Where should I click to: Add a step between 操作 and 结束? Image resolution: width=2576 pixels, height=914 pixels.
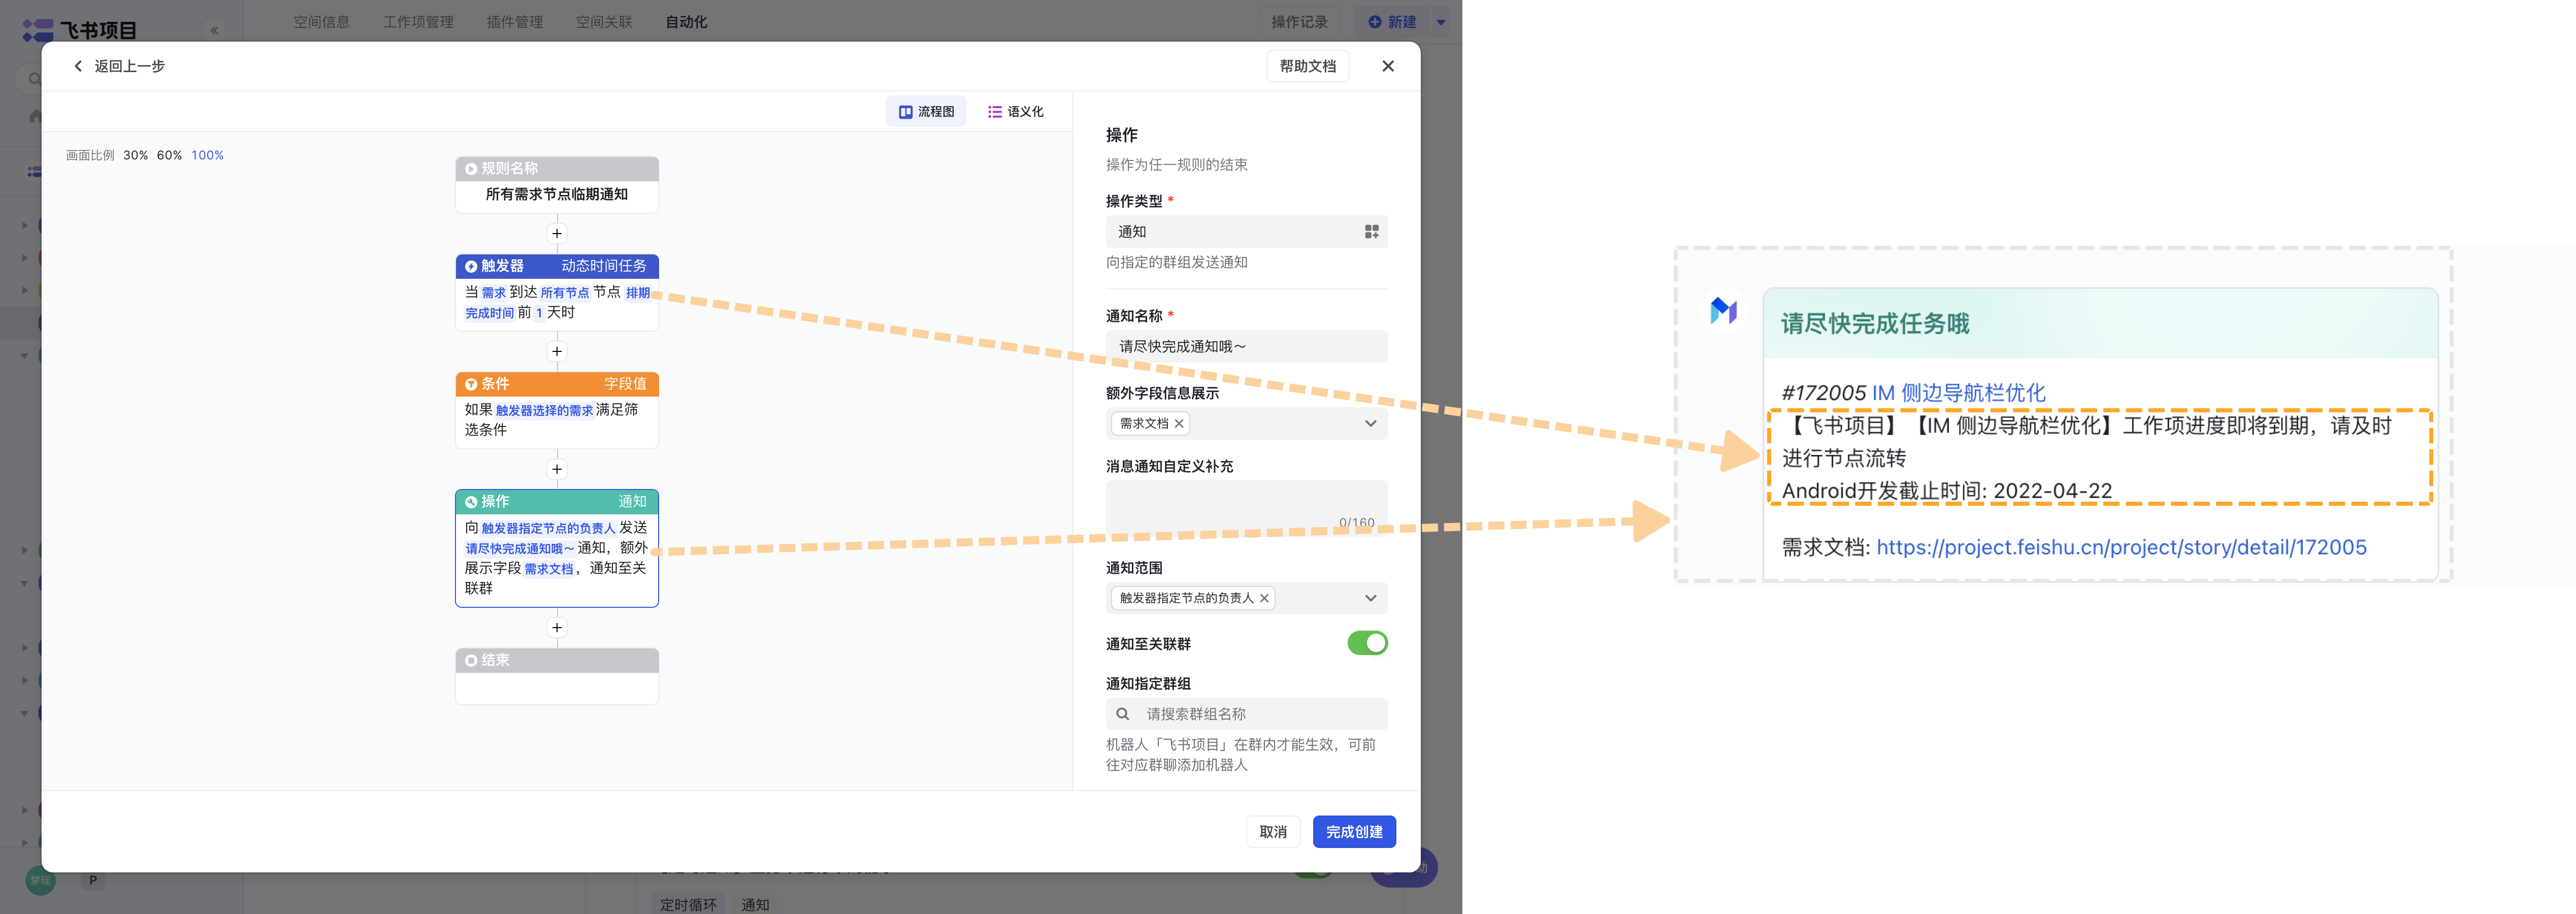click(557, 628)
